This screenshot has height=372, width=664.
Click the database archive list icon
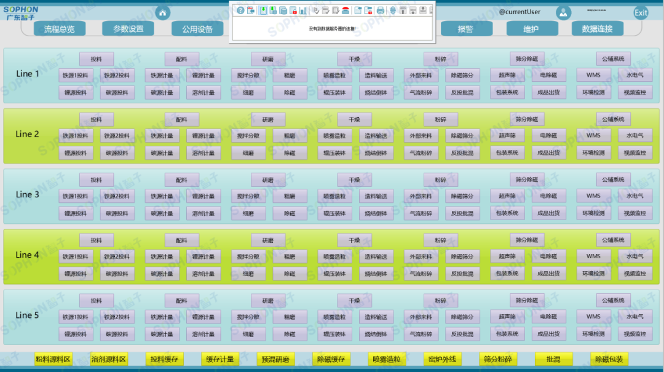(x=283, y=10)
